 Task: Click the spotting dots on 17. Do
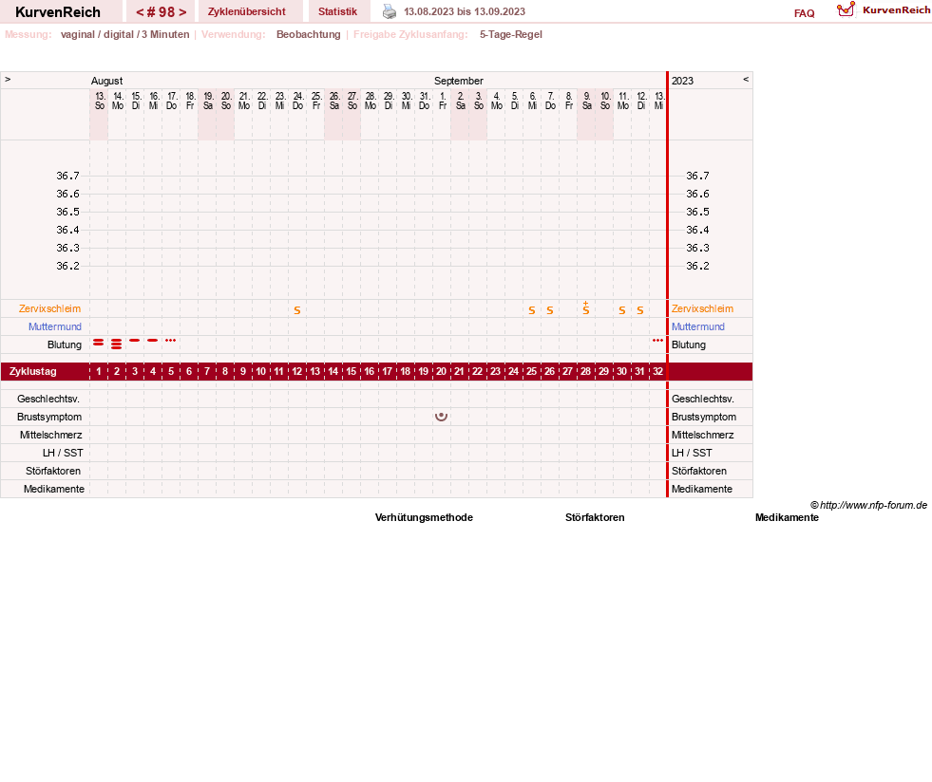171,341
